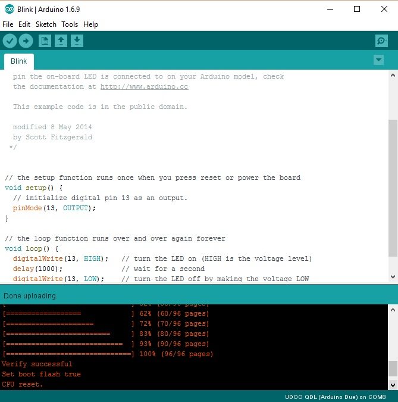
Task: Close the Arduino window
Action: click(384, 9)
